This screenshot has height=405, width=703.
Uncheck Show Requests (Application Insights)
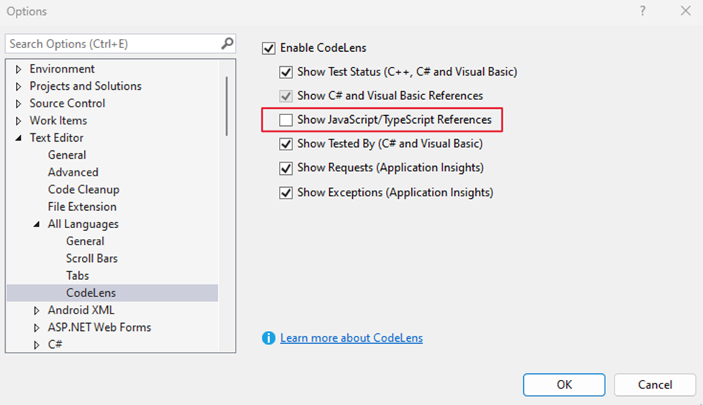[x=285, y=168]
